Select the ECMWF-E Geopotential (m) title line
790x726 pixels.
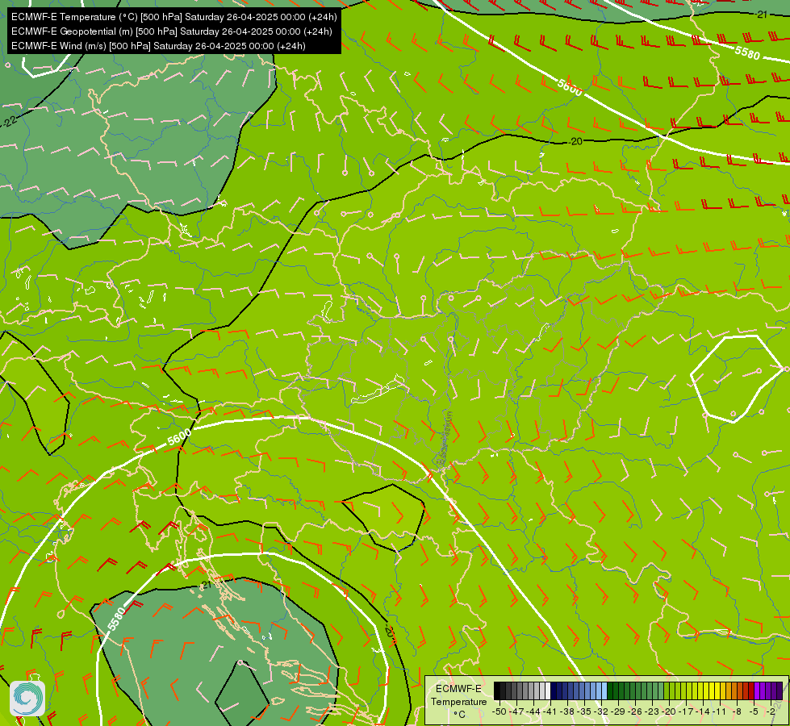tap(171, 31)
